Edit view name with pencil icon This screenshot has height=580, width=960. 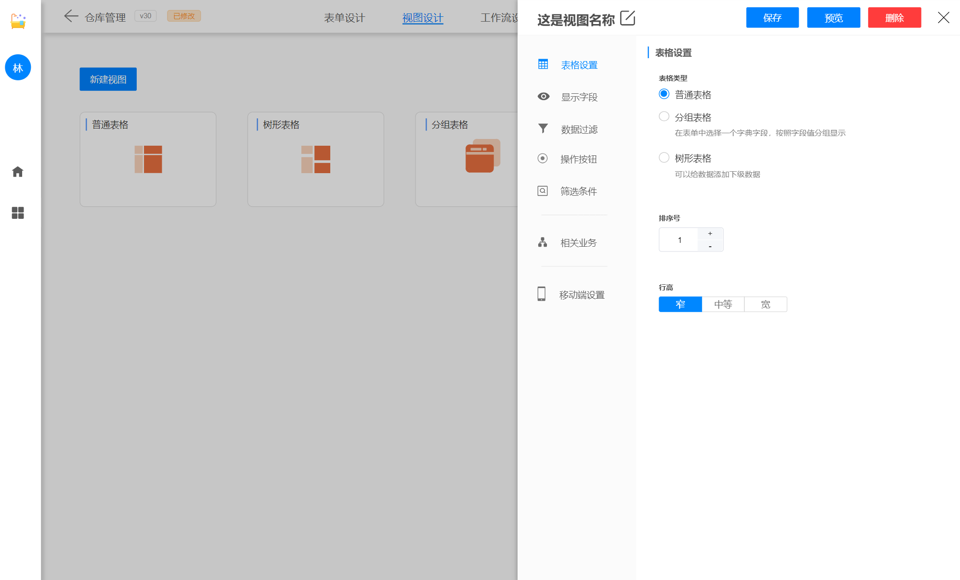[627, 18]
